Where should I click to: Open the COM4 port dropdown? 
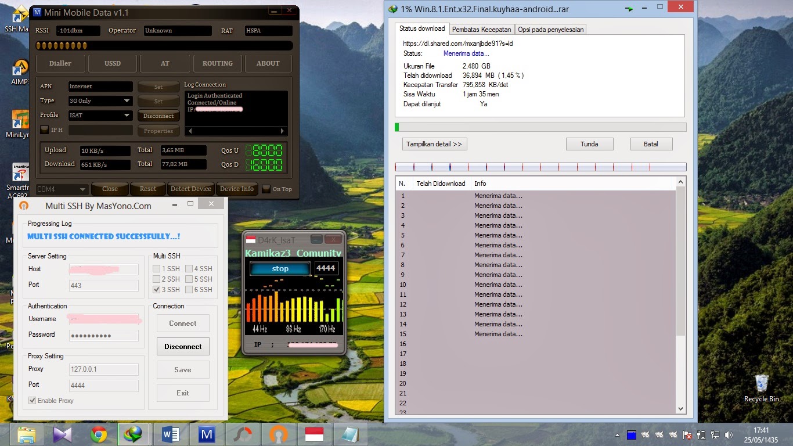[x=62, y=189]
